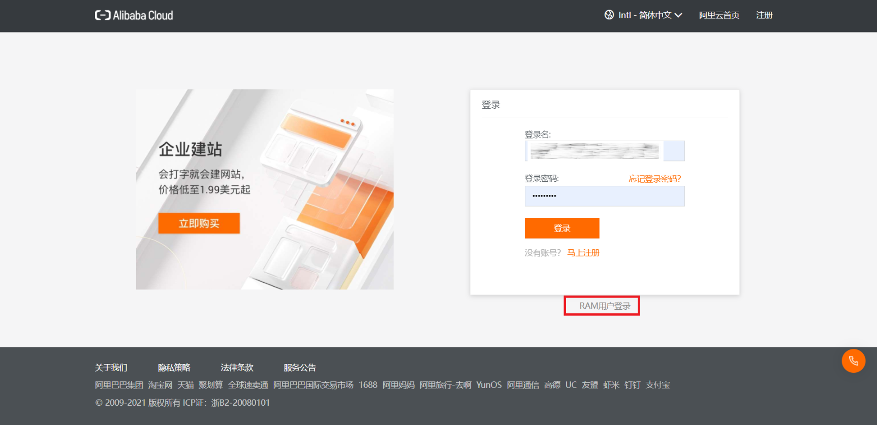Screen dimensions: 877x425
Task: Click the orange phone contact button
Action: click(x=853, y=361)
